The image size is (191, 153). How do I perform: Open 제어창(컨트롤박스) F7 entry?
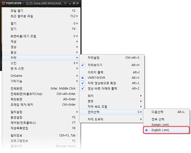41,123
